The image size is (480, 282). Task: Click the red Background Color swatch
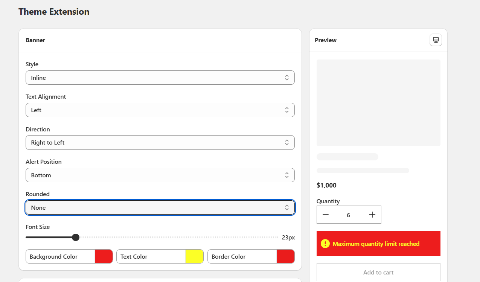(x=104, y=256)
